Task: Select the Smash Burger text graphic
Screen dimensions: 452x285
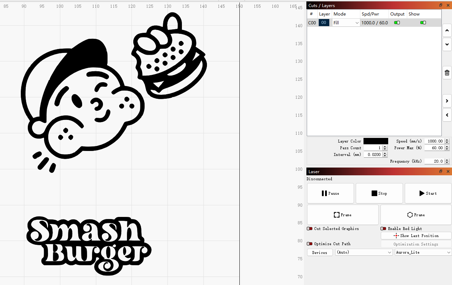Action: click(x=89, y=246)
